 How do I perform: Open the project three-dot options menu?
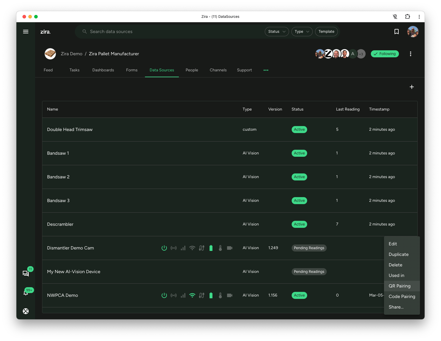click(411, 54)
